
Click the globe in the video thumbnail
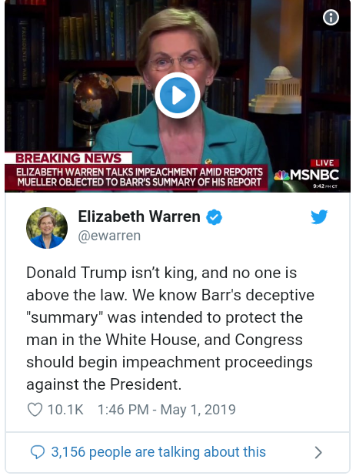tap(94, 100)
